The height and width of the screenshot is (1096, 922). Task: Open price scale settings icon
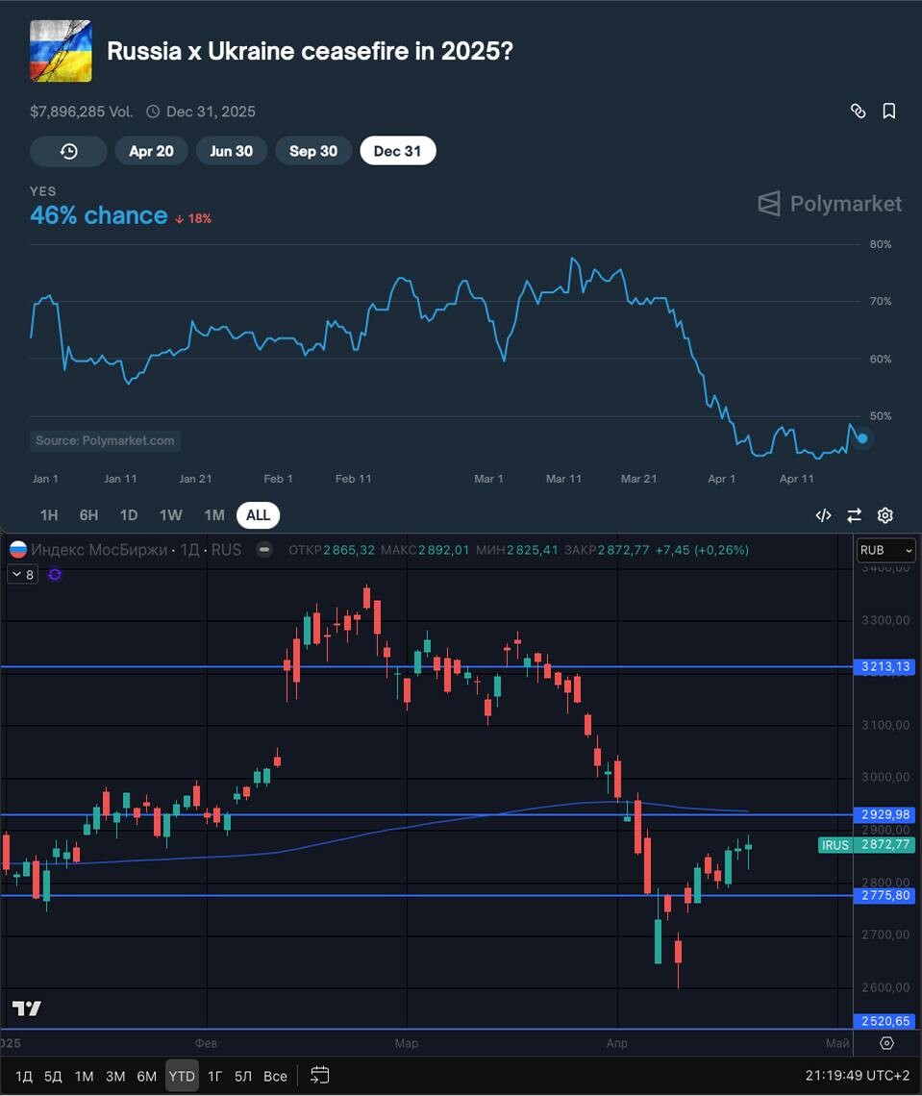tap(886, 1043)
